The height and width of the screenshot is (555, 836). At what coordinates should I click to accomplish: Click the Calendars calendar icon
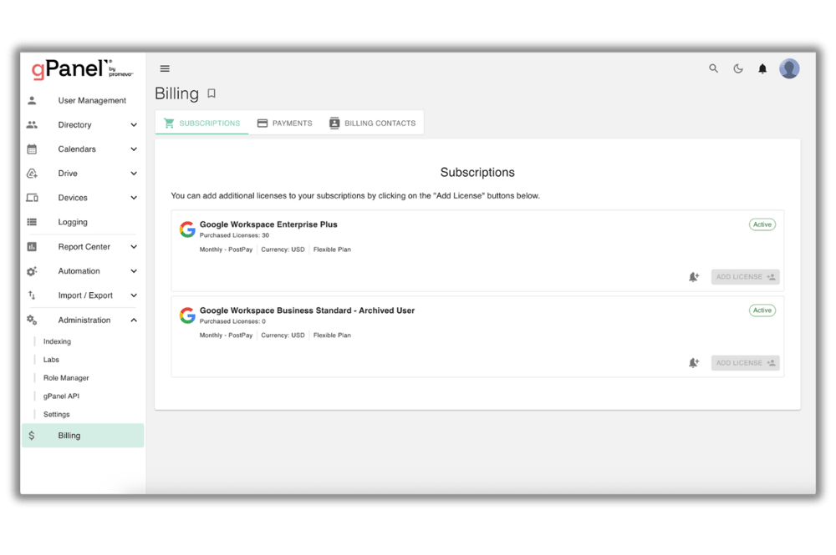click(x=32, y=149)
